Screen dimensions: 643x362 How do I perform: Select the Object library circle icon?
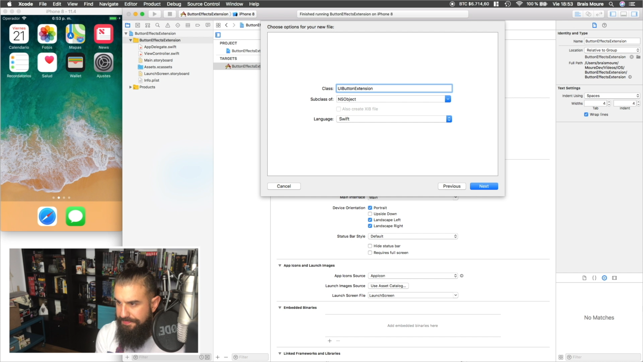point(604,278)
